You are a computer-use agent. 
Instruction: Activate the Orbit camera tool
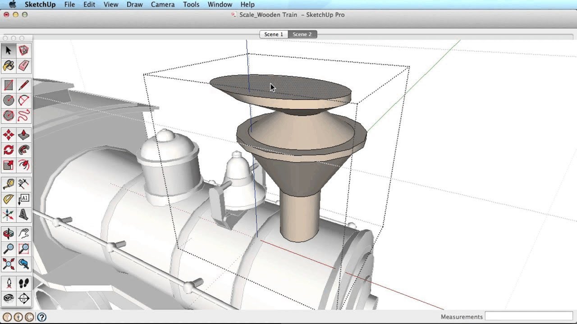click(x=9, y=234)
